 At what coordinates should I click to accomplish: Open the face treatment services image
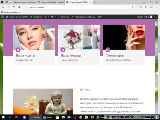(x=34, y=37)
